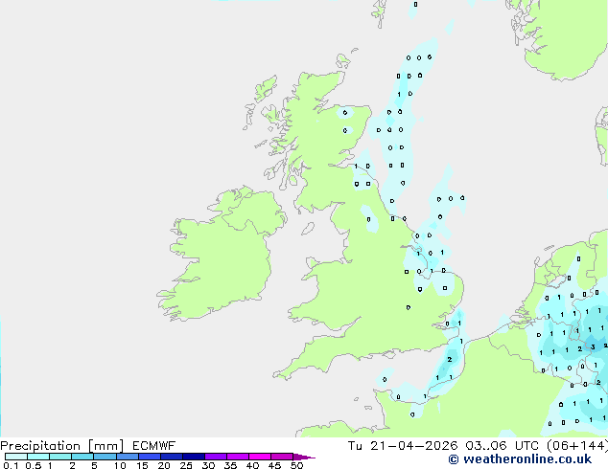Click the "ECMWF" model label
This screenshot has height=469, width=608.
coord(154,446)
